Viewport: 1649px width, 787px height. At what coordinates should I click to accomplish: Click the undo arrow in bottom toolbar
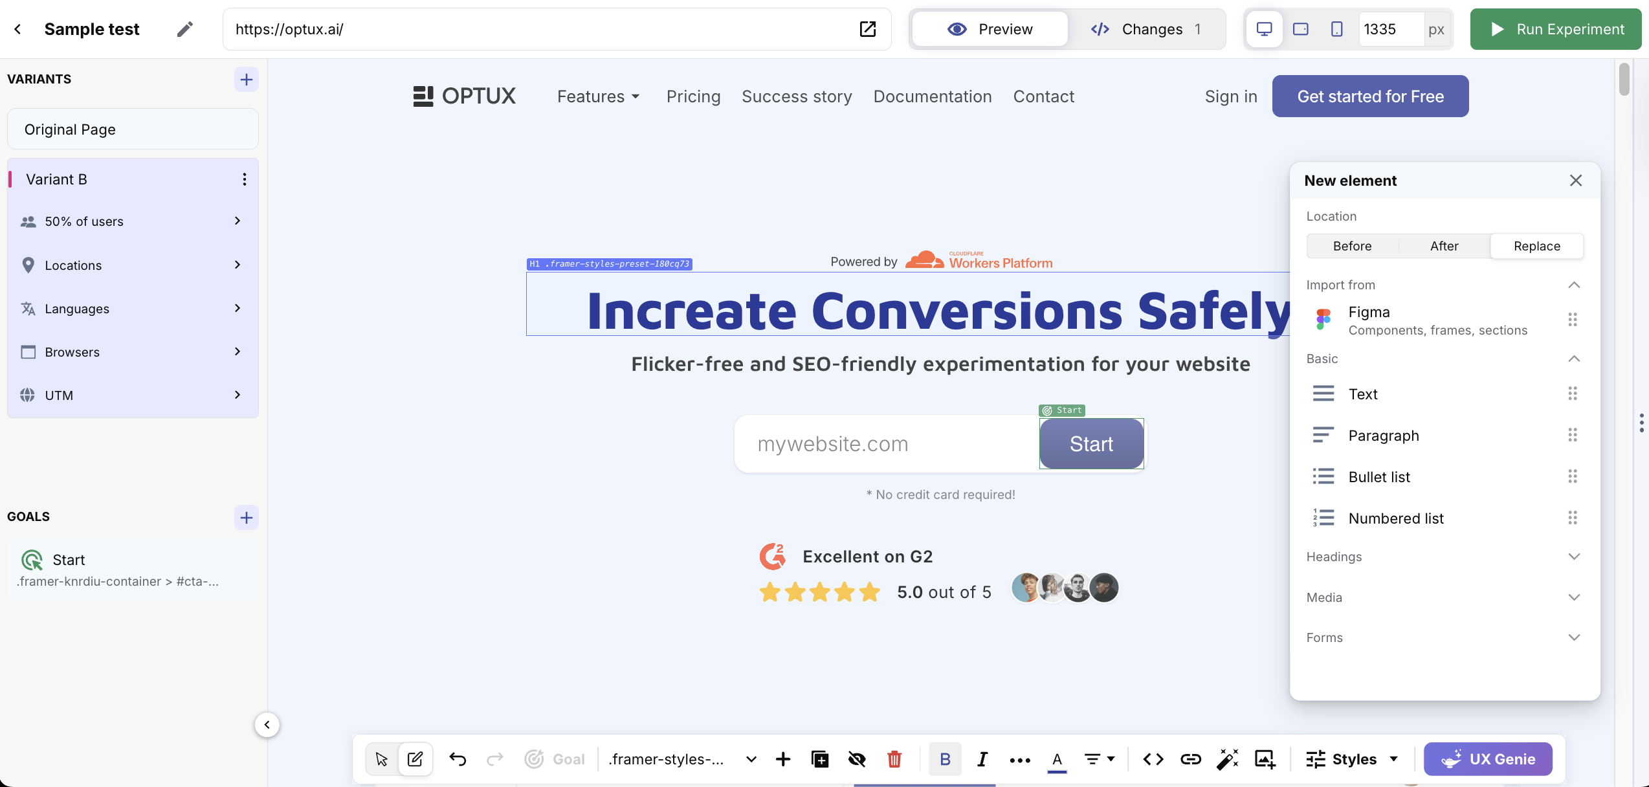click(x=458, y=759)
